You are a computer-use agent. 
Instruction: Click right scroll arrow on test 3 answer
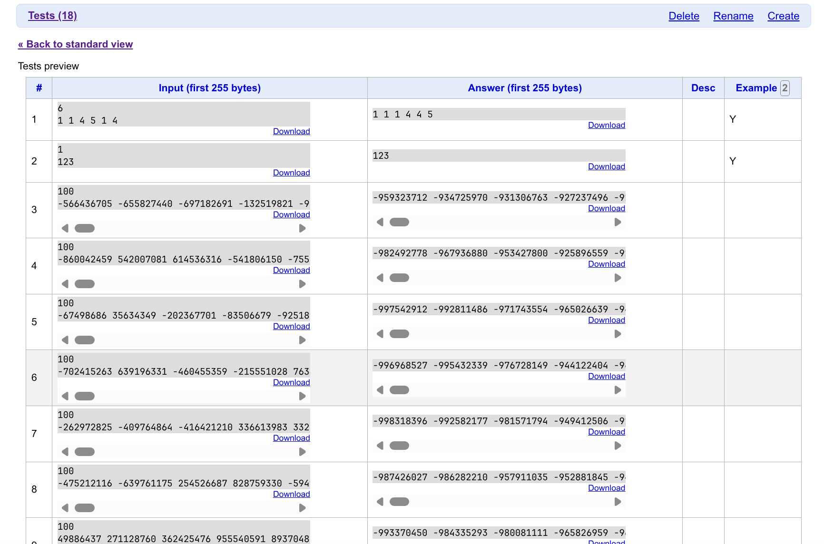pyautogui.click(x=618, y=222)
